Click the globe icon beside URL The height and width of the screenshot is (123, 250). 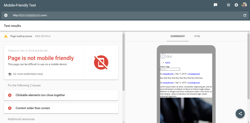coord(6,16)
